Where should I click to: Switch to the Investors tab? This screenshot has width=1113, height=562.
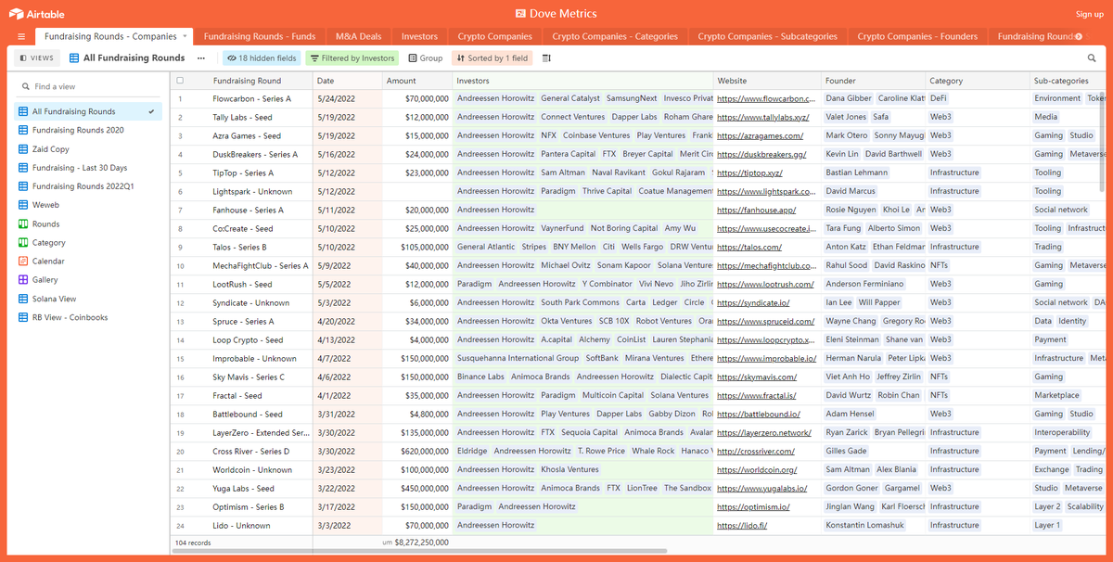point(419,36)
